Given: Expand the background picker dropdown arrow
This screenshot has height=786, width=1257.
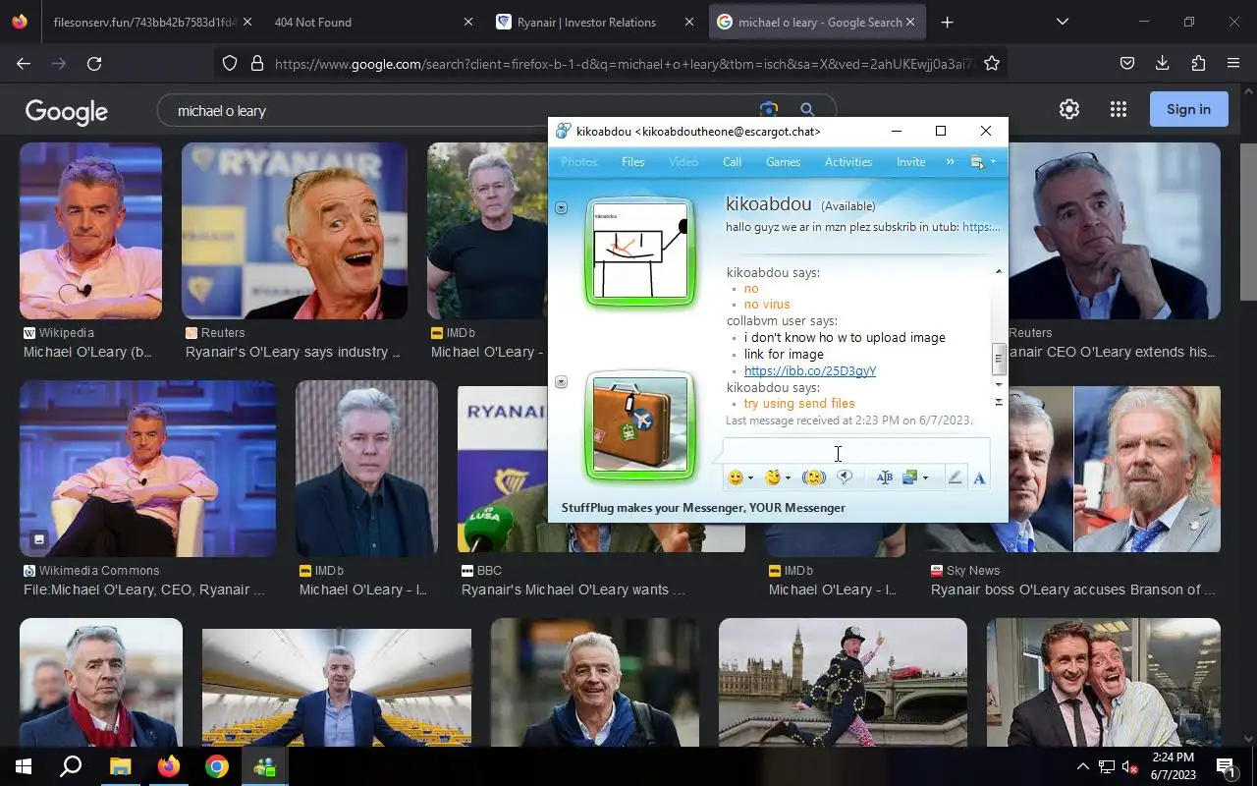Looking at the screenshot, I should pos(925,478).
